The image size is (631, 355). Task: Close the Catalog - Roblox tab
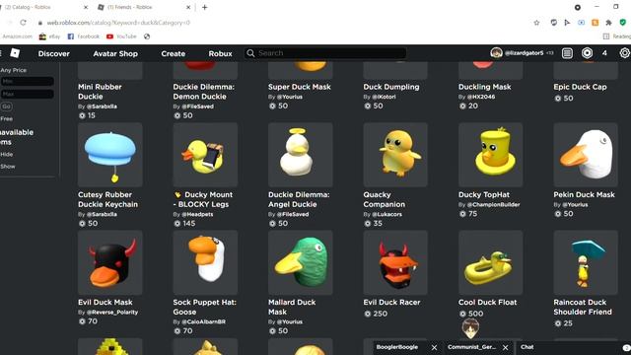(x=86, y=7)
